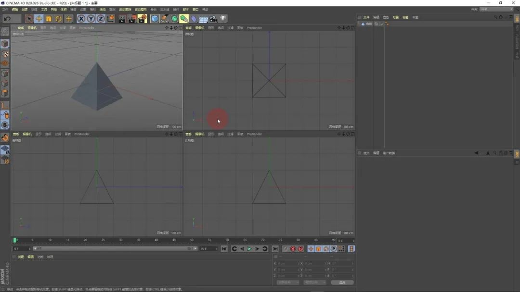This screenshot has height=292, width=520.
Task: Click the Cube primitive icon
Action: tap(155, 19)
